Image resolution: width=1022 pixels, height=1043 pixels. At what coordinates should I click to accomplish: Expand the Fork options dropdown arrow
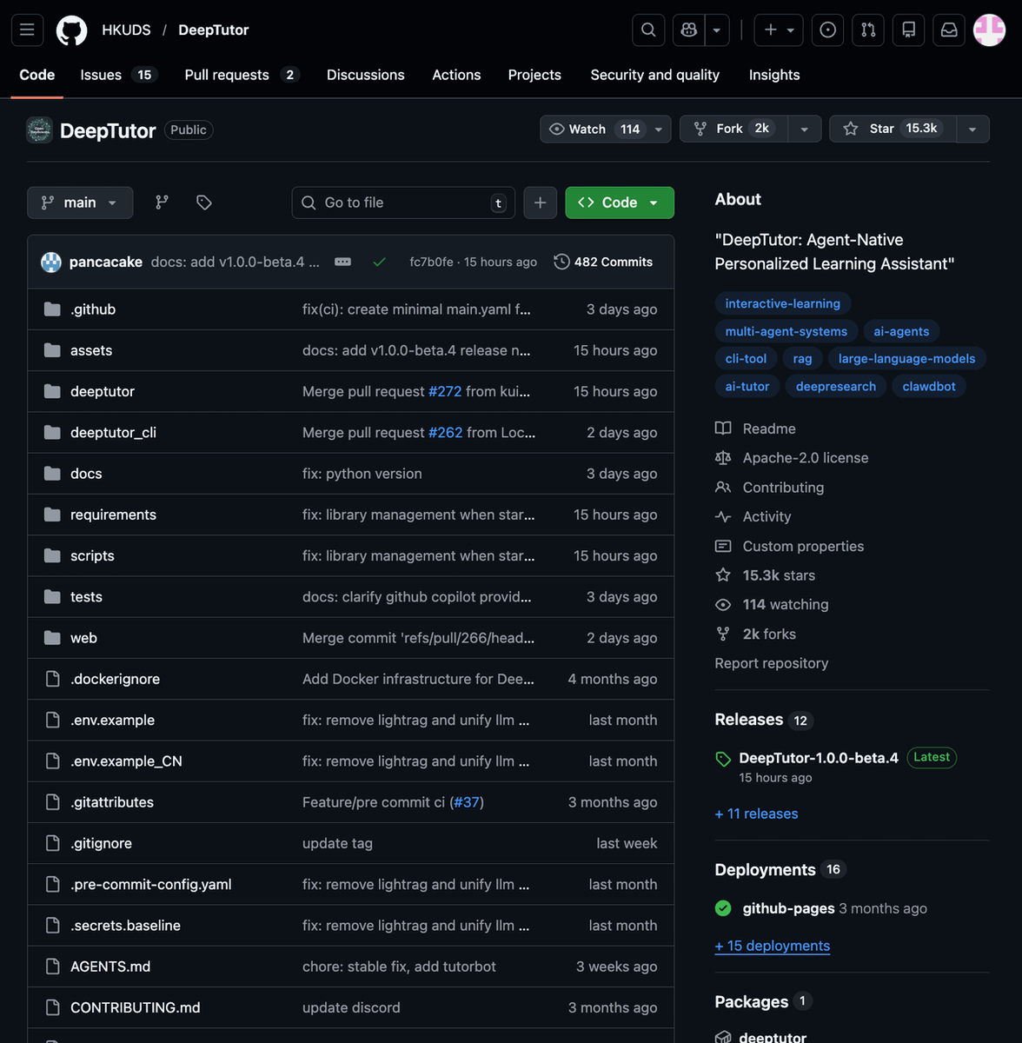805,130
